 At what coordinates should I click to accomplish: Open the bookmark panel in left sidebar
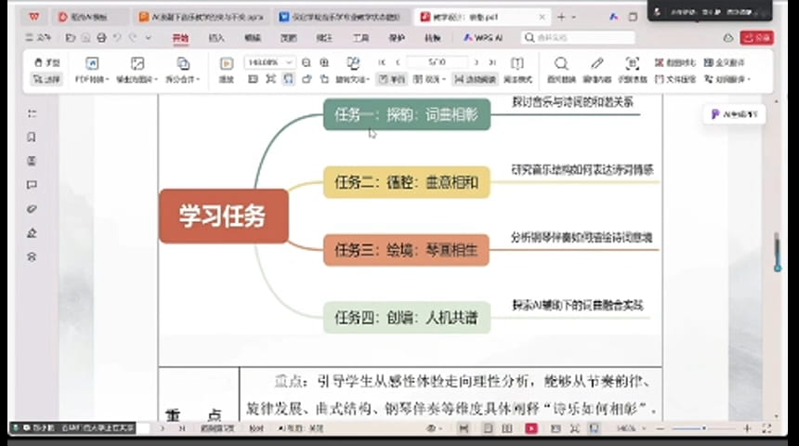point(32,138)
